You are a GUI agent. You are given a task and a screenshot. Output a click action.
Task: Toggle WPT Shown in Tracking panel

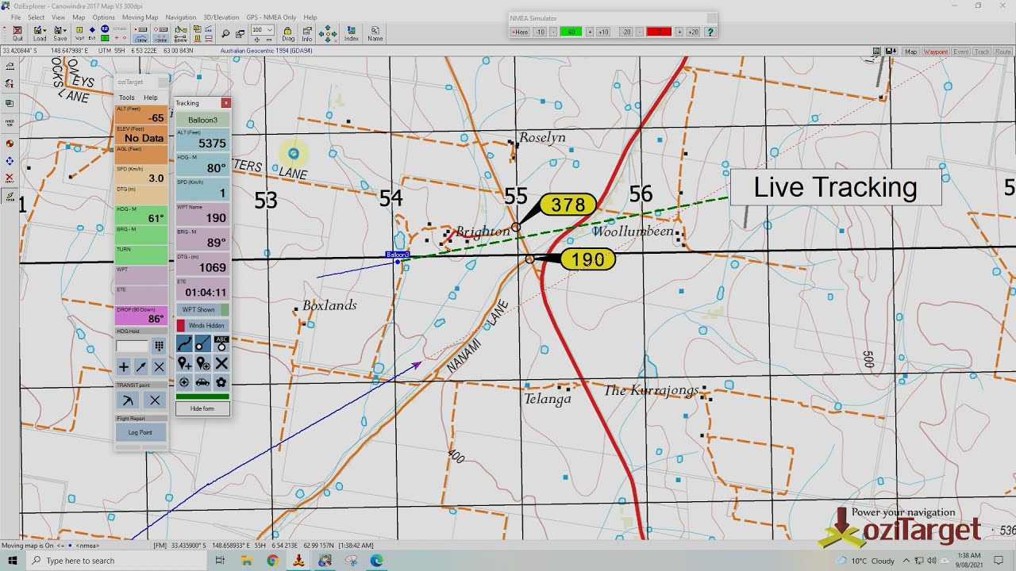[202, 310]
